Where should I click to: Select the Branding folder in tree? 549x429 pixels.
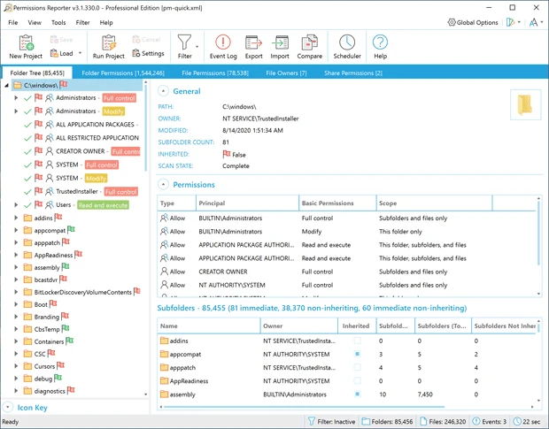pyautogui.click(x=46, y=316)
